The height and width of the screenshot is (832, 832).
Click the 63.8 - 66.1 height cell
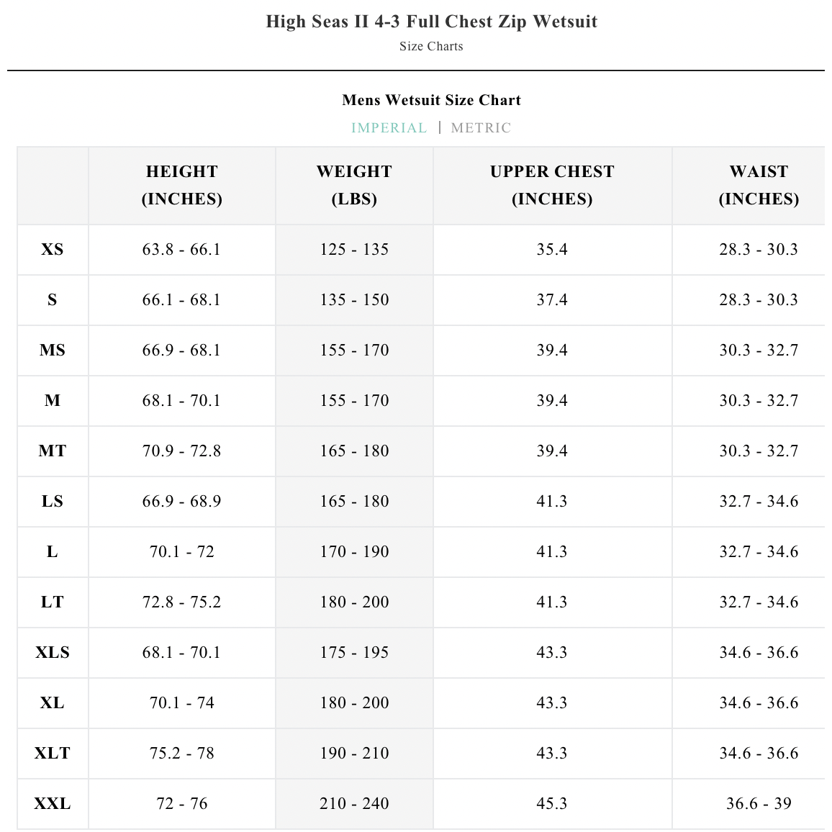pos(182,250)
